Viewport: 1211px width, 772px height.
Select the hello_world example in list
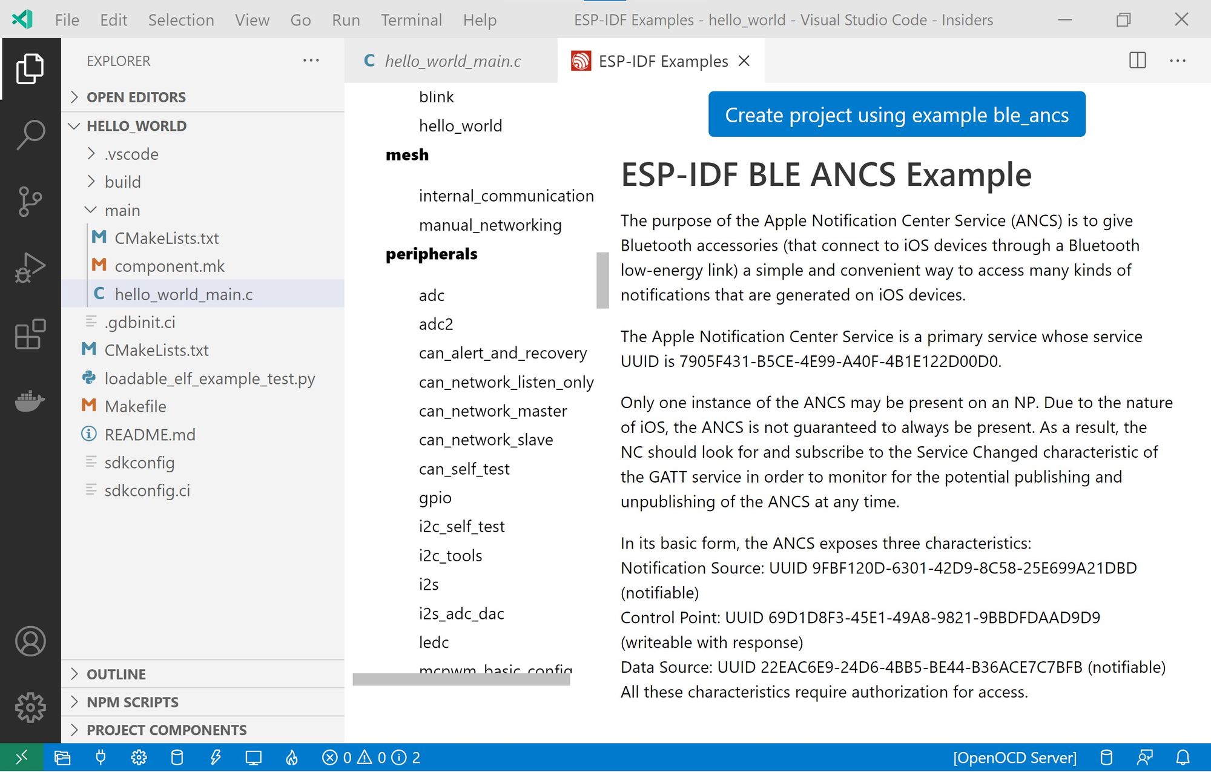coord(460,125)
